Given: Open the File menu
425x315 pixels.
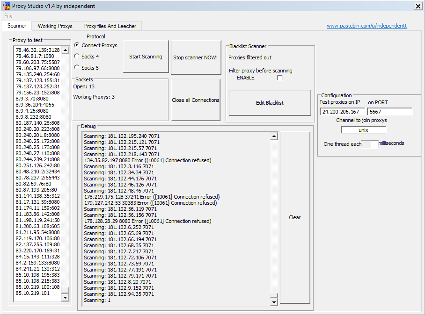Looking at the screenshot, I should (x=8, y=16).
